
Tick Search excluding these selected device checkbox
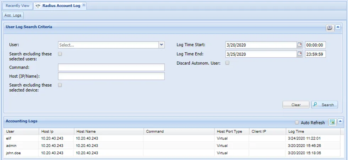pos(60,85)
